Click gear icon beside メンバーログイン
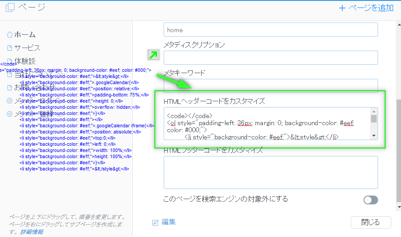 pyautogui.click(x=9, y=100)
